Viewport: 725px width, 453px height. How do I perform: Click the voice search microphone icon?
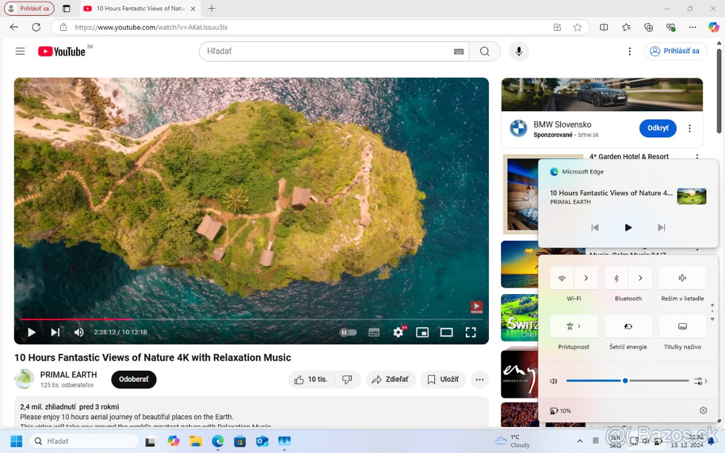click(518, 51)
